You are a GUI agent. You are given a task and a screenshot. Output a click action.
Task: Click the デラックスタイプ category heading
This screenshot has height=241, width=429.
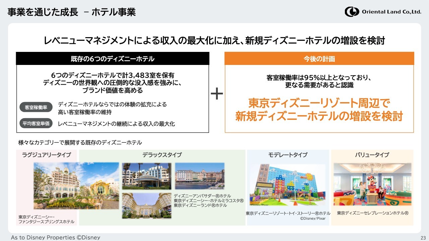[162, 155]
